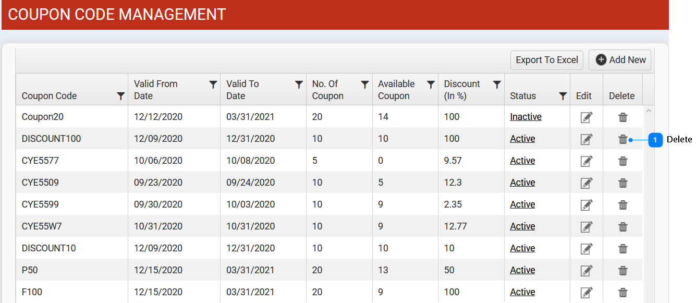Toggle Active status of DISCOUNT100
Screen dimensions: 696x303
click(x=522, y=139)
